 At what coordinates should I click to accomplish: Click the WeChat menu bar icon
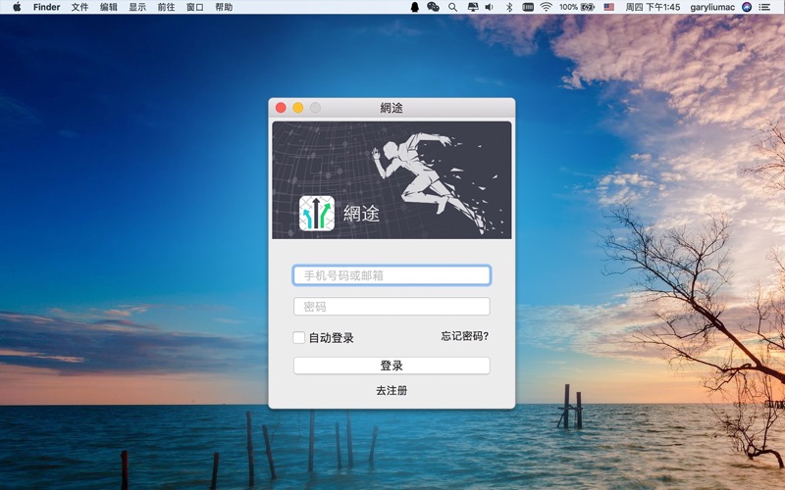(x=433, y=7)
